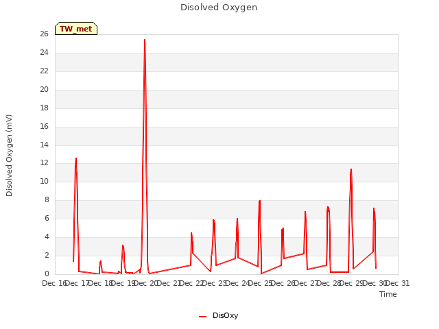Click the TW_met annotation label
The width and height of the screenshot is (439, 329).
coord(76,29)
